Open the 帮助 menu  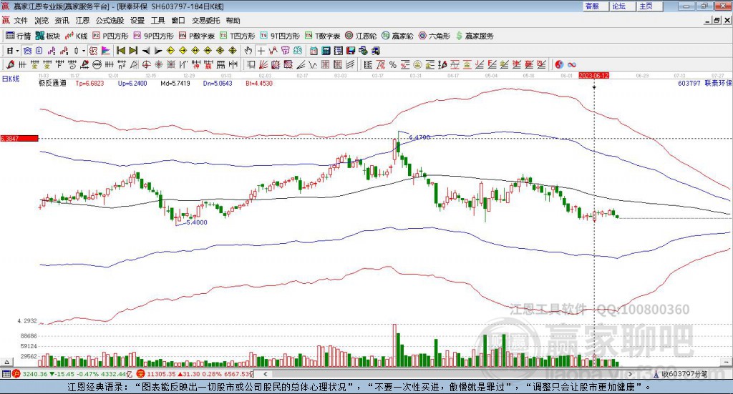coord(233,21)
